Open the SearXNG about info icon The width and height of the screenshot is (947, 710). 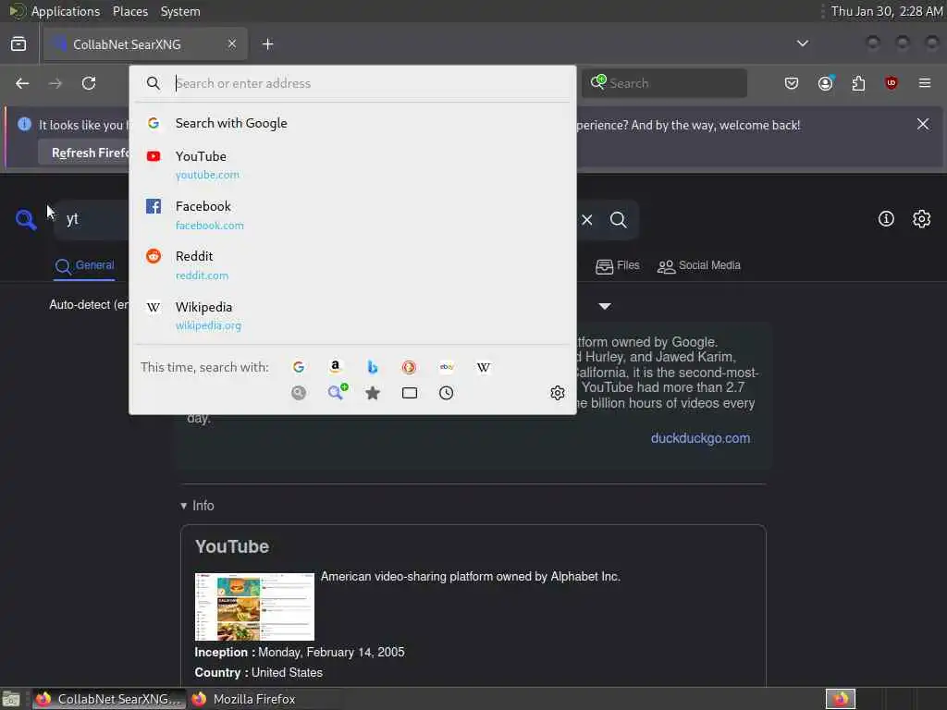coord(886,218)
